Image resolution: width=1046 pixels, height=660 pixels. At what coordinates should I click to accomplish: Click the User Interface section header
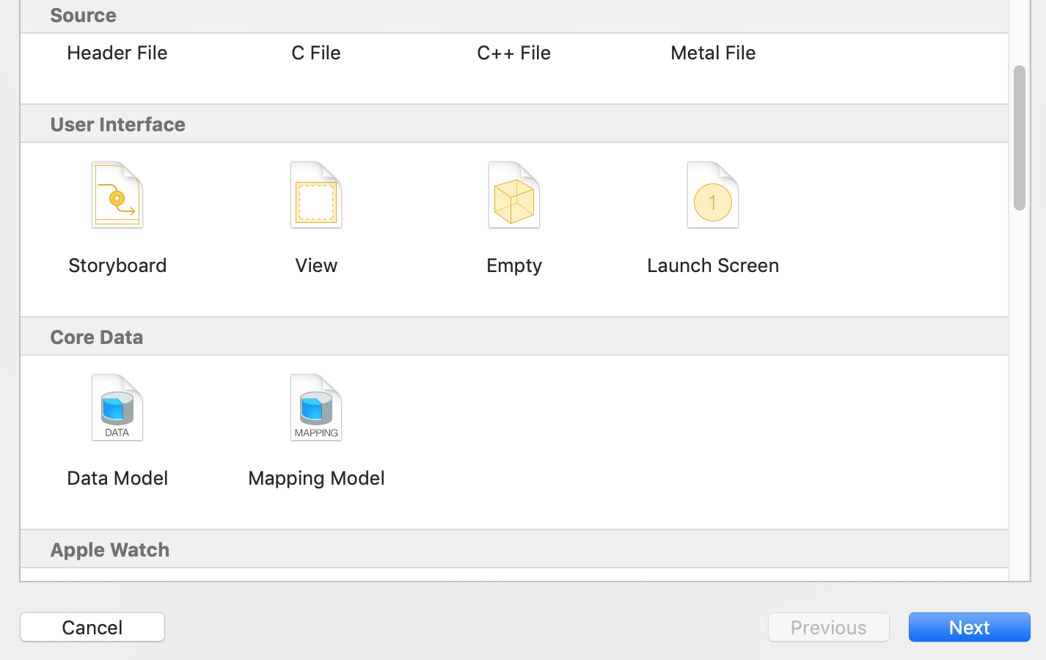[x=118, y=125]
